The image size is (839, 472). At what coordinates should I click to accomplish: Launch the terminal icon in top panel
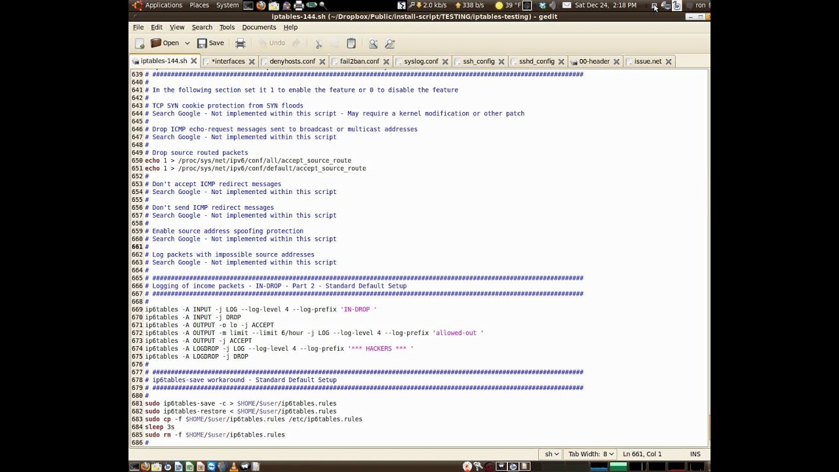pyautogui.click(x=248, y=5)
